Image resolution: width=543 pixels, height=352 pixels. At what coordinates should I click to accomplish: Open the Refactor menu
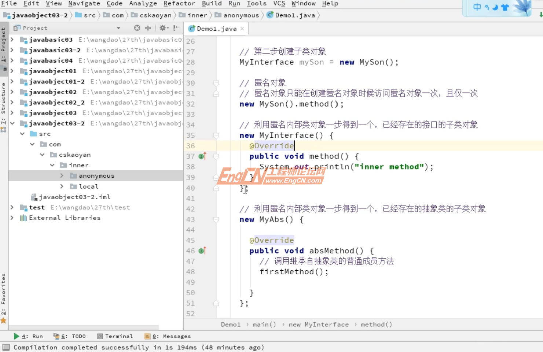[x=179, y=4]
